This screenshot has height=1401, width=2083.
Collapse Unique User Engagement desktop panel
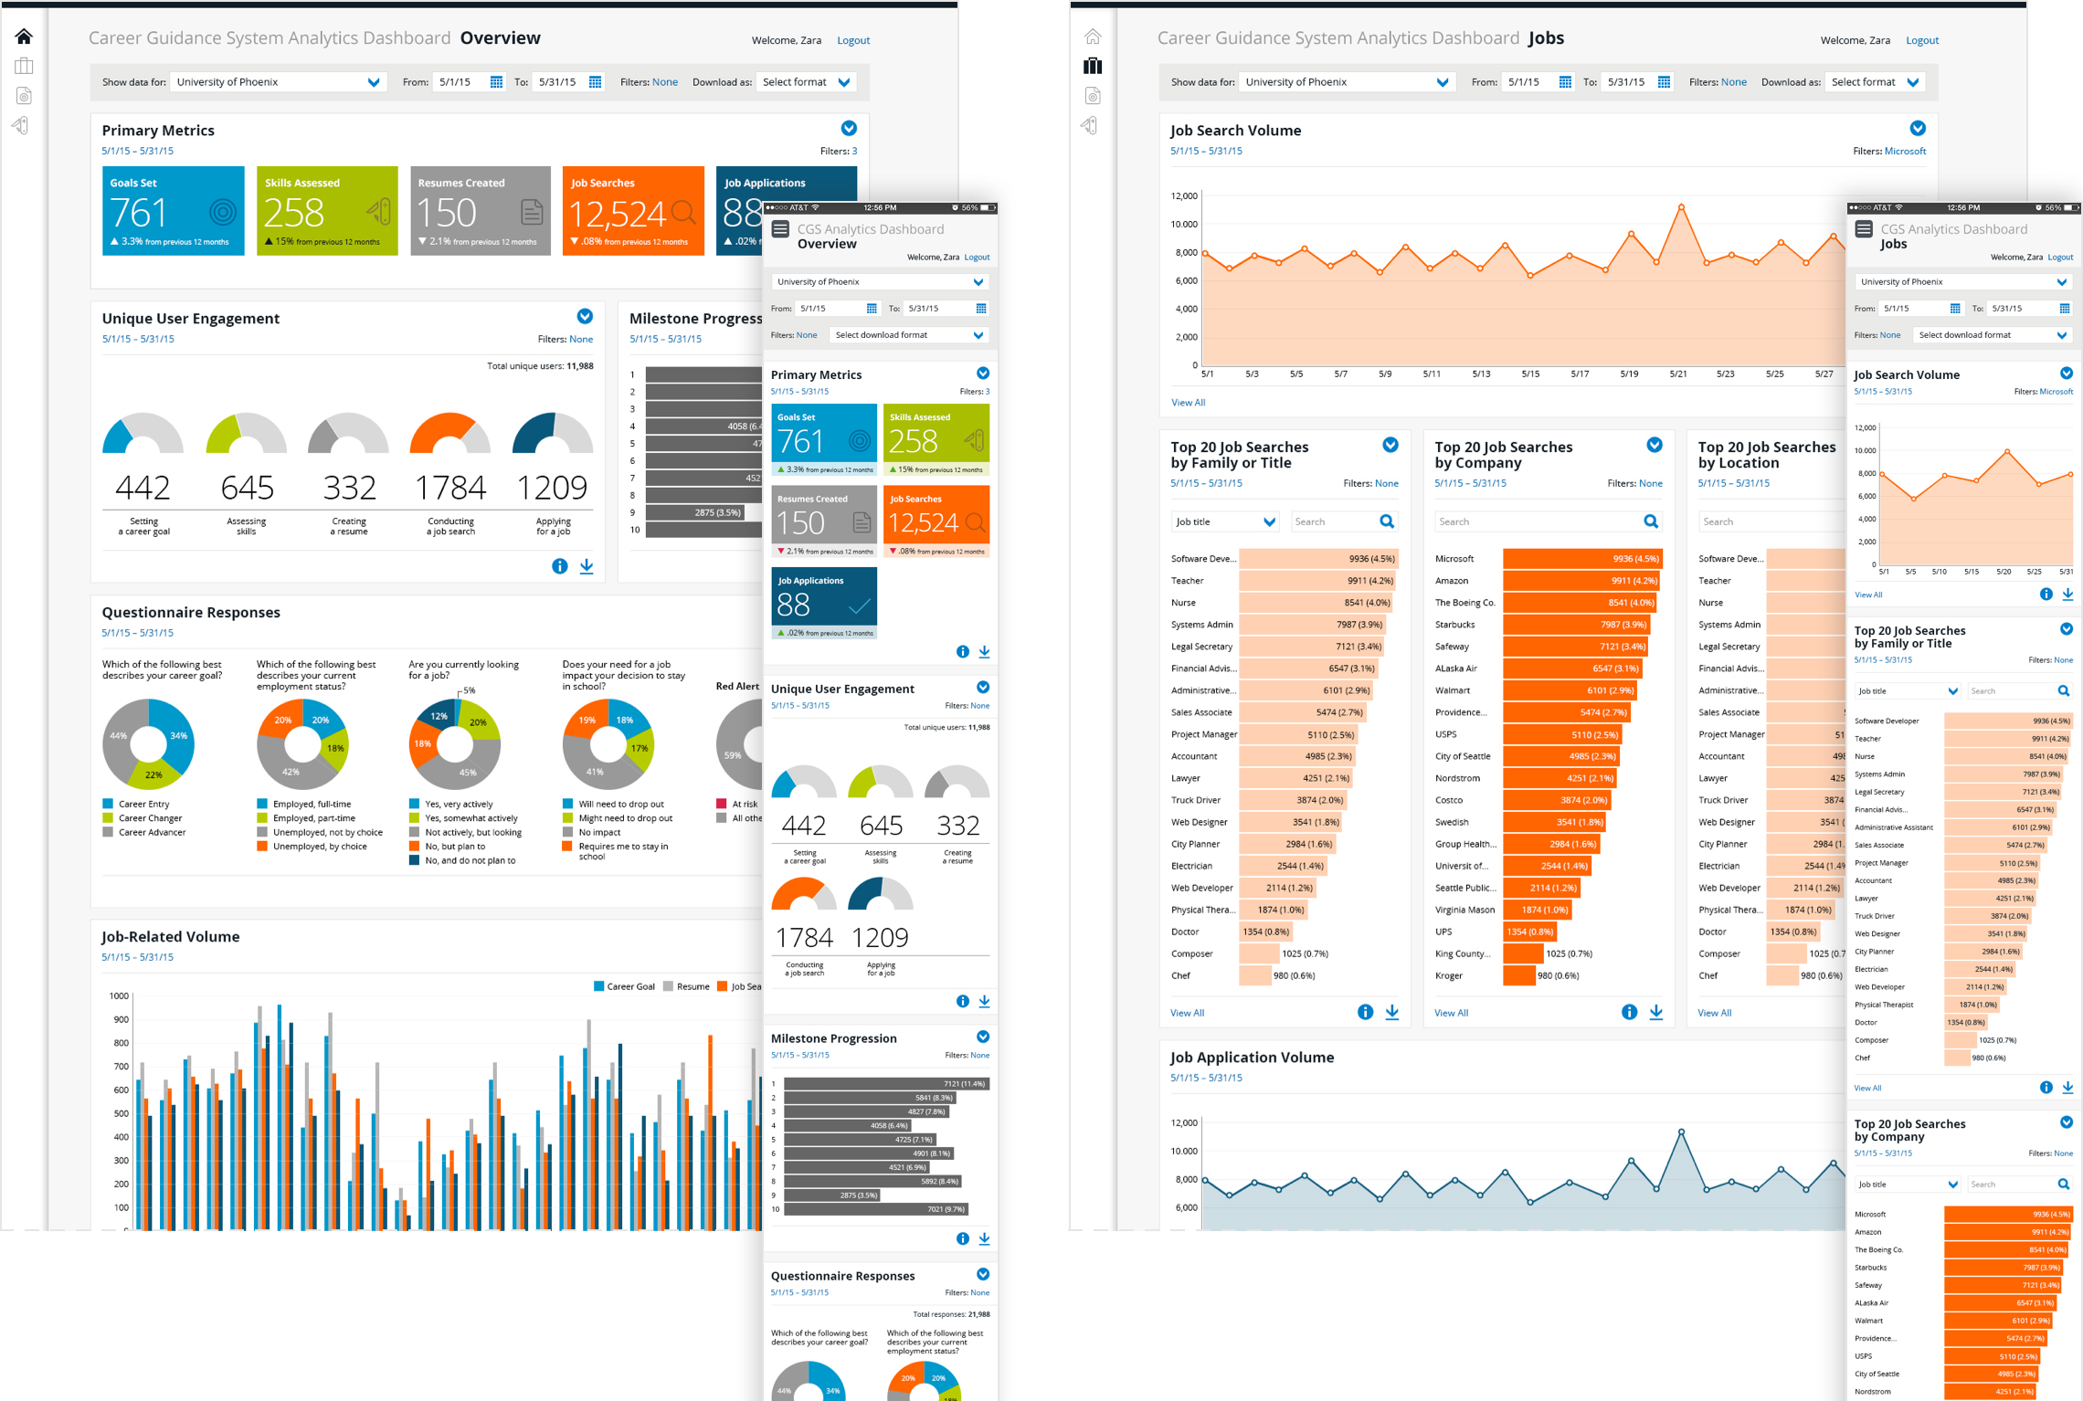pos(585,317)
